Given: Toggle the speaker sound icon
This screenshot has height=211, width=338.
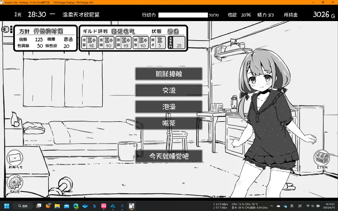Looking at the screenshot, I should point(5,29).
